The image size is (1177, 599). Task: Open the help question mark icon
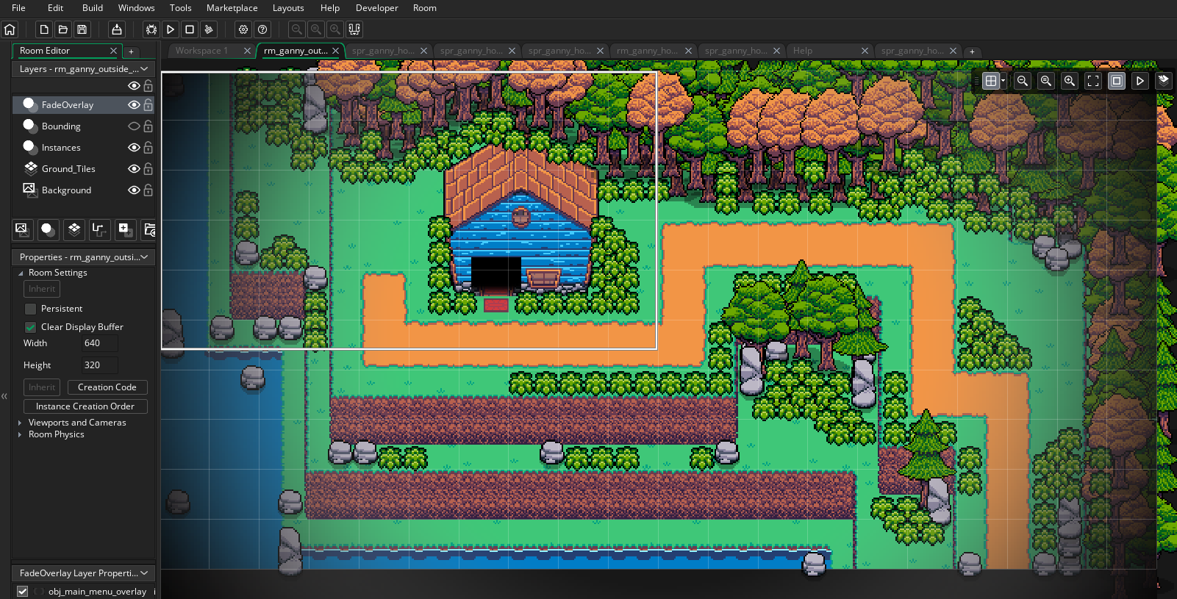(262, 29)
